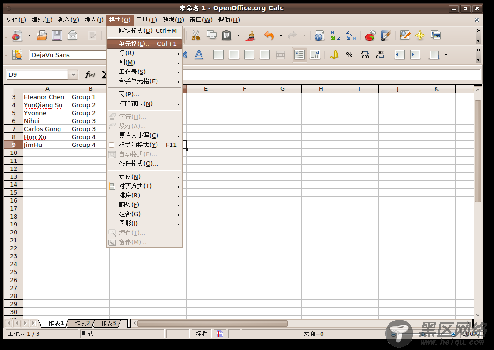Toggle top-to-bottom text direction button
Image resolution: width=494 pixels, height=350 pixels.
(x=315, y=55)
